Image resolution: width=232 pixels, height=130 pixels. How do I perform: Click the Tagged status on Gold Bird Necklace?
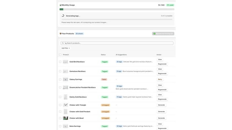(105, 62)
